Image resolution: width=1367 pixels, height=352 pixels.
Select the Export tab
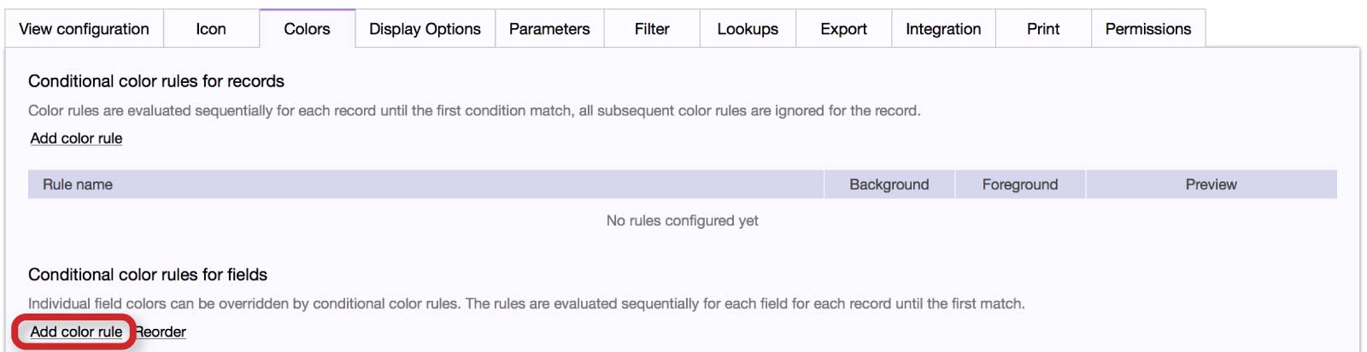click(843, 29)
